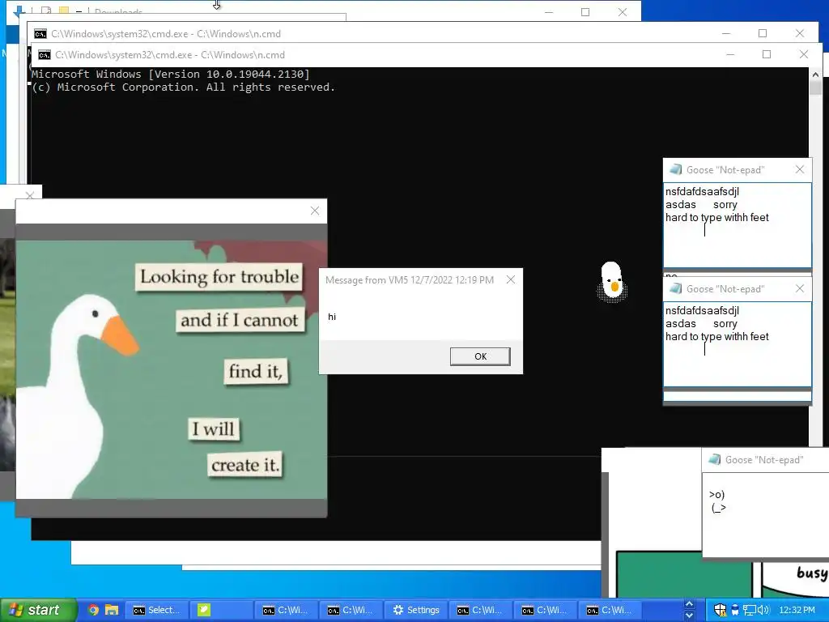Click the cmd window scrollbar thumb
This screenshot has width=829, height=622.
coord(814,87)
